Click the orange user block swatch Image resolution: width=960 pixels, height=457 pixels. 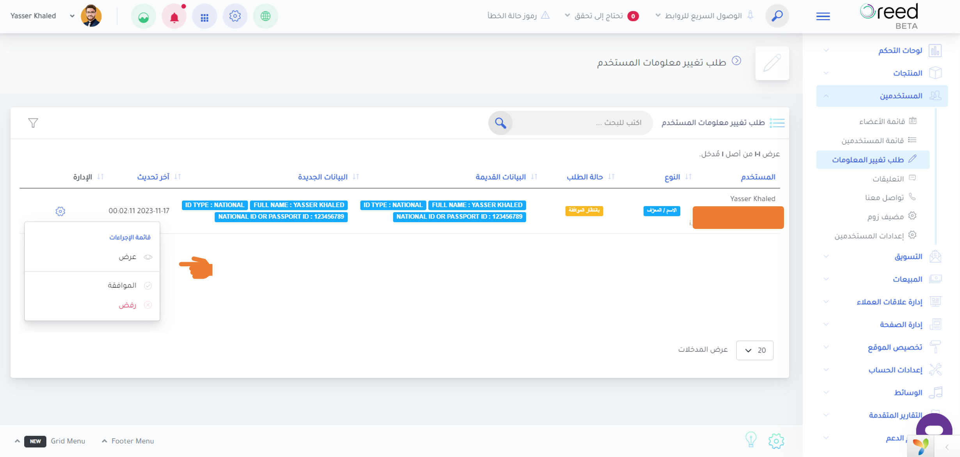(738, 217)
